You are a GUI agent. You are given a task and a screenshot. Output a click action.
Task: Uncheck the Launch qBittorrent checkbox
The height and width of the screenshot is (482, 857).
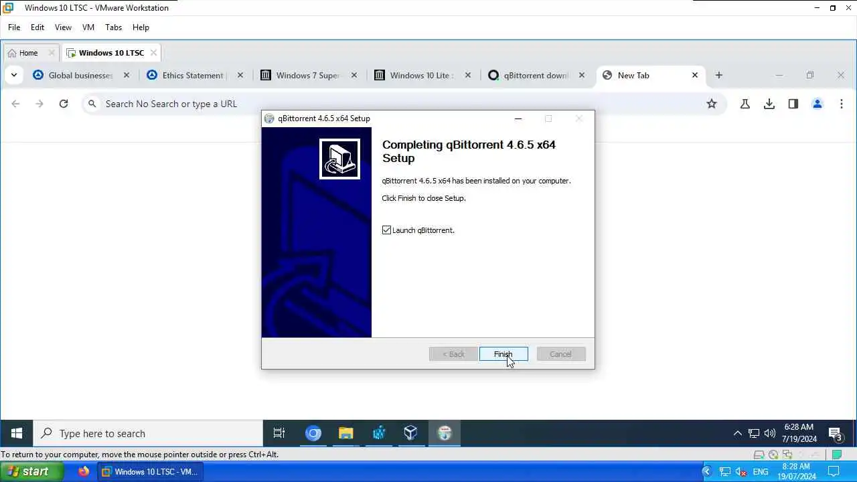[x=386, y=230]
